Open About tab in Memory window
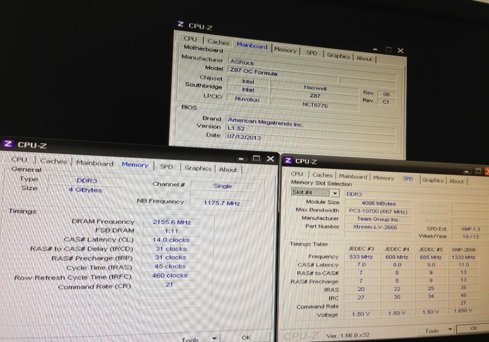The height and width of the screenshot is (342, 489). tap(228, 170)
